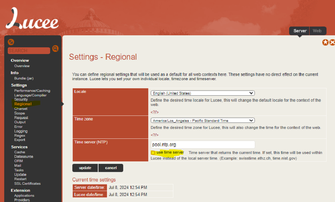Open Extension Applications page
Image resolution: width=335 pixels, height=202 pixels.
pyautogui.click(x=24, y=196)
